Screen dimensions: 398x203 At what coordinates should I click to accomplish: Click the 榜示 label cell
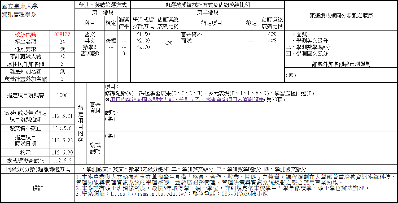(x=25, y=153)
